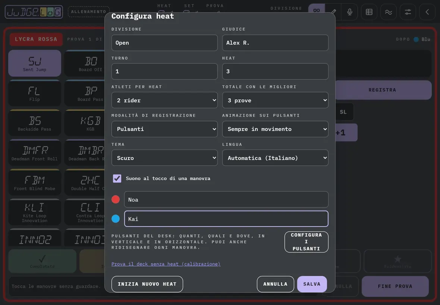
Task: Open the Modalità di registrazione dropdown
Action: pos(164,129)
